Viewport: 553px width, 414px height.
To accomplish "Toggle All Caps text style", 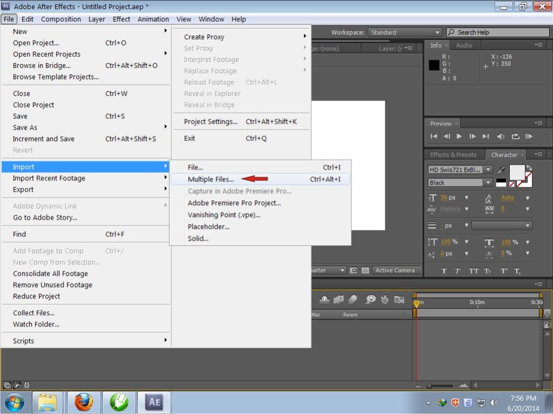I will (x=474, y=271).
